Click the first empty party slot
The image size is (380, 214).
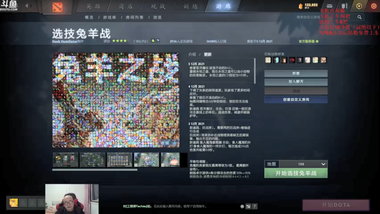23,203
